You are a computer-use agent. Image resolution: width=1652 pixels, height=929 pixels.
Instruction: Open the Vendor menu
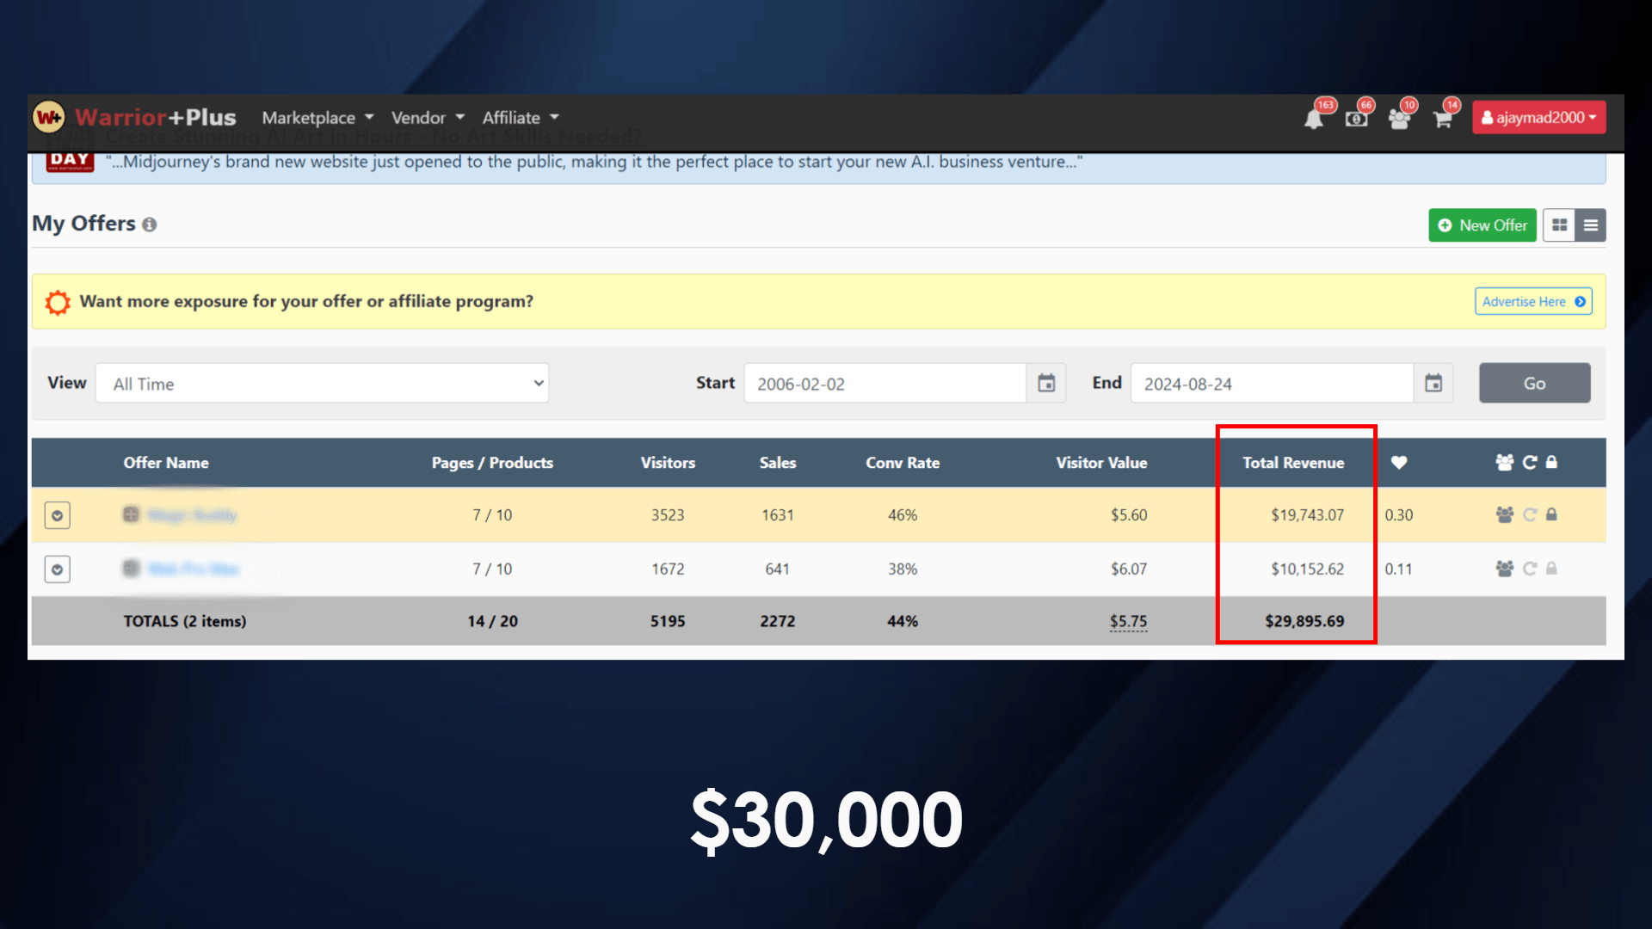click(428, 118)
